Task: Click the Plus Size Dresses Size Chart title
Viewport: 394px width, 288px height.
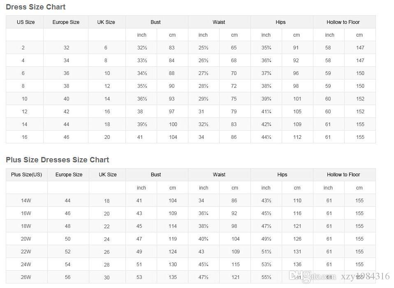Action: tap(58, 159)
